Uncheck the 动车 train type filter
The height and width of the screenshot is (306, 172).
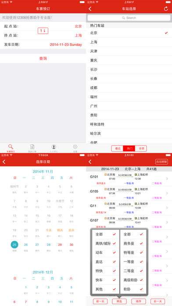[114, 252]
